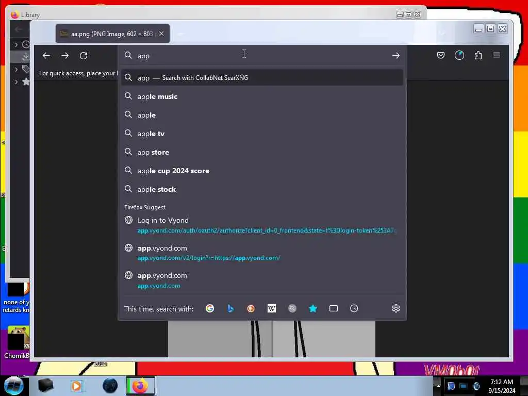Viewport: 528px width, 396px height.
Task: Search history using the clock icon
Action: pos(354,308)
